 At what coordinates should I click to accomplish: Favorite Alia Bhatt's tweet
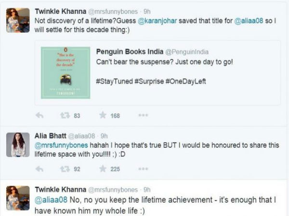(x=103, y=168)
